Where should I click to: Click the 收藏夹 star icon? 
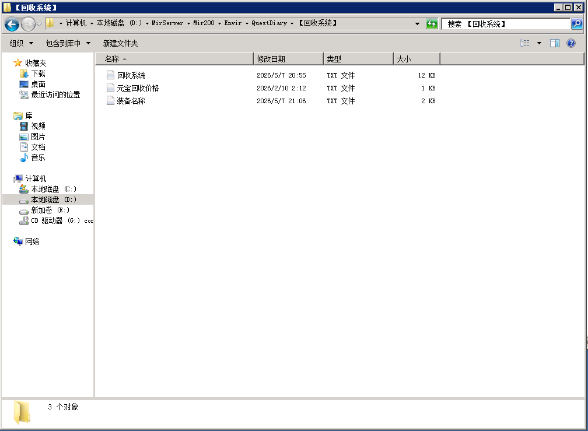17,62
